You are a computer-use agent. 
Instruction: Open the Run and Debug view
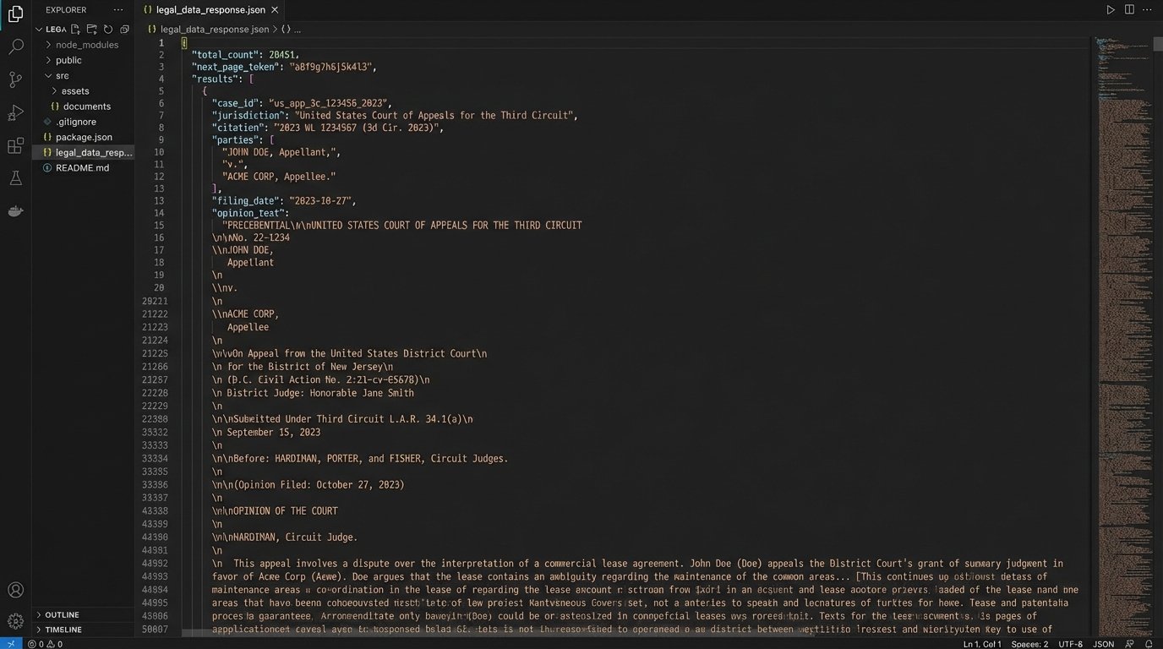(x=15, y=112)
